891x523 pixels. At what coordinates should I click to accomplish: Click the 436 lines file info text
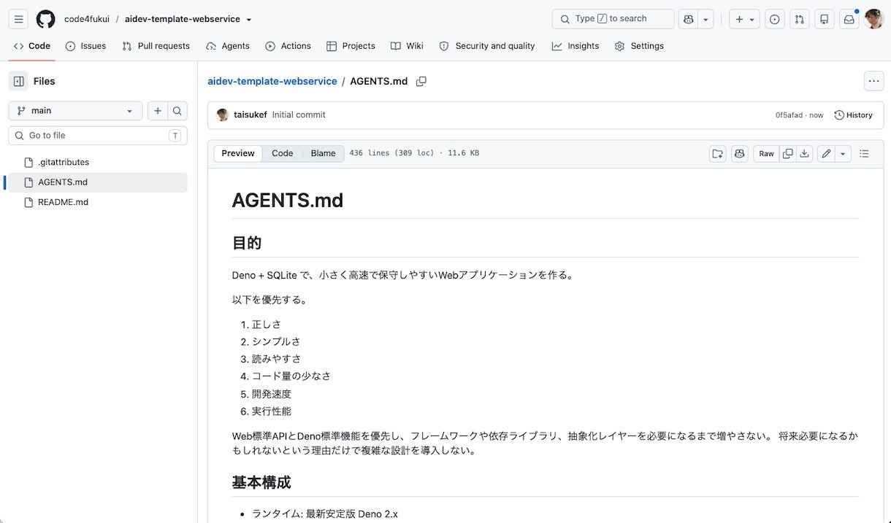414,154
